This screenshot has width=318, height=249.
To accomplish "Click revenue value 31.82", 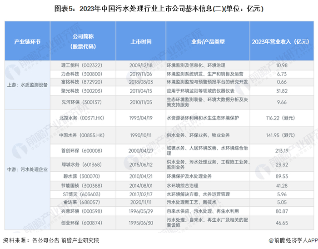I will [282, 91].
